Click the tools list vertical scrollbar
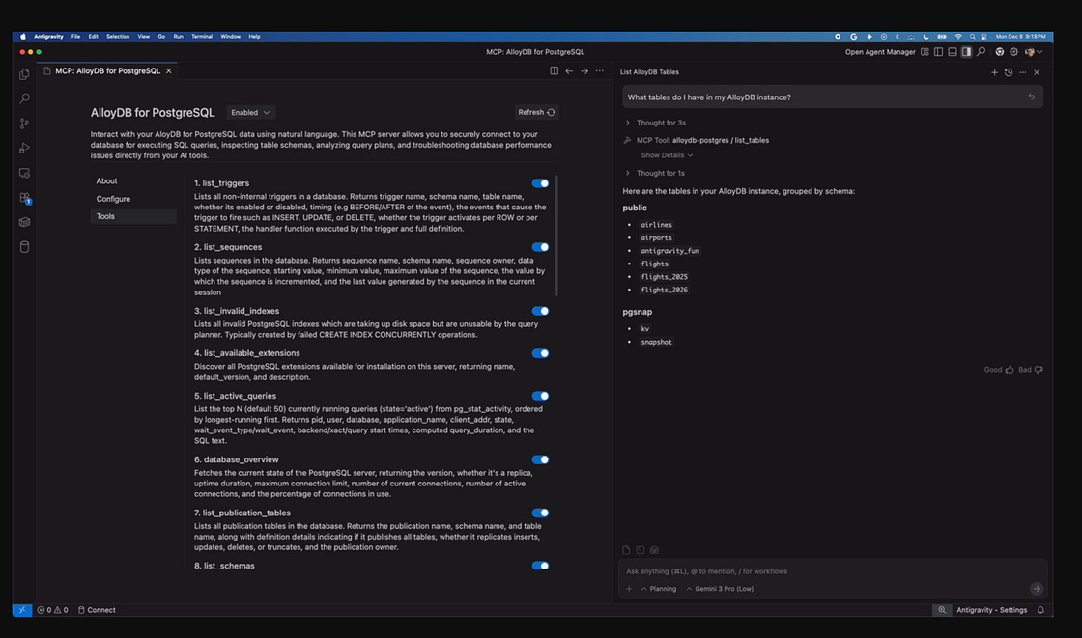This screenshot has height=638, width=1082. click(556, 236)
